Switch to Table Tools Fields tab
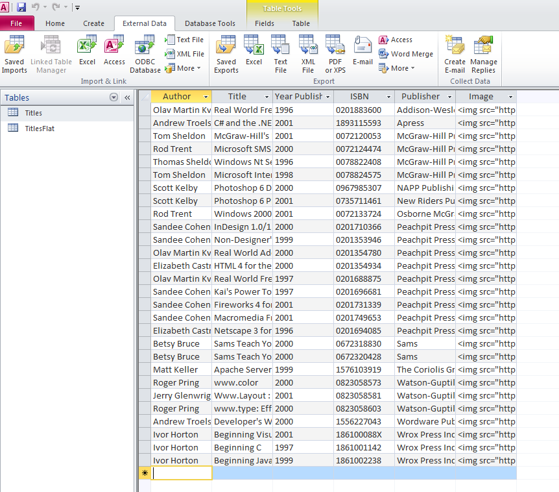Image resolution: width=559 pixels, height=492 pixels. point(265,23)
